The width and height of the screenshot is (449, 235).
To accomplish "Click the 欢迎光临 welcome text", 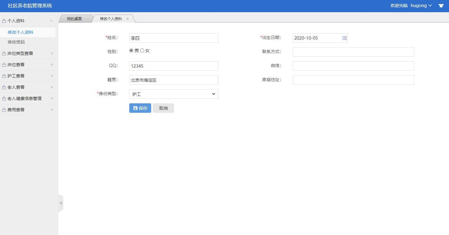I will pyautogui.click(x=399, y=5).
